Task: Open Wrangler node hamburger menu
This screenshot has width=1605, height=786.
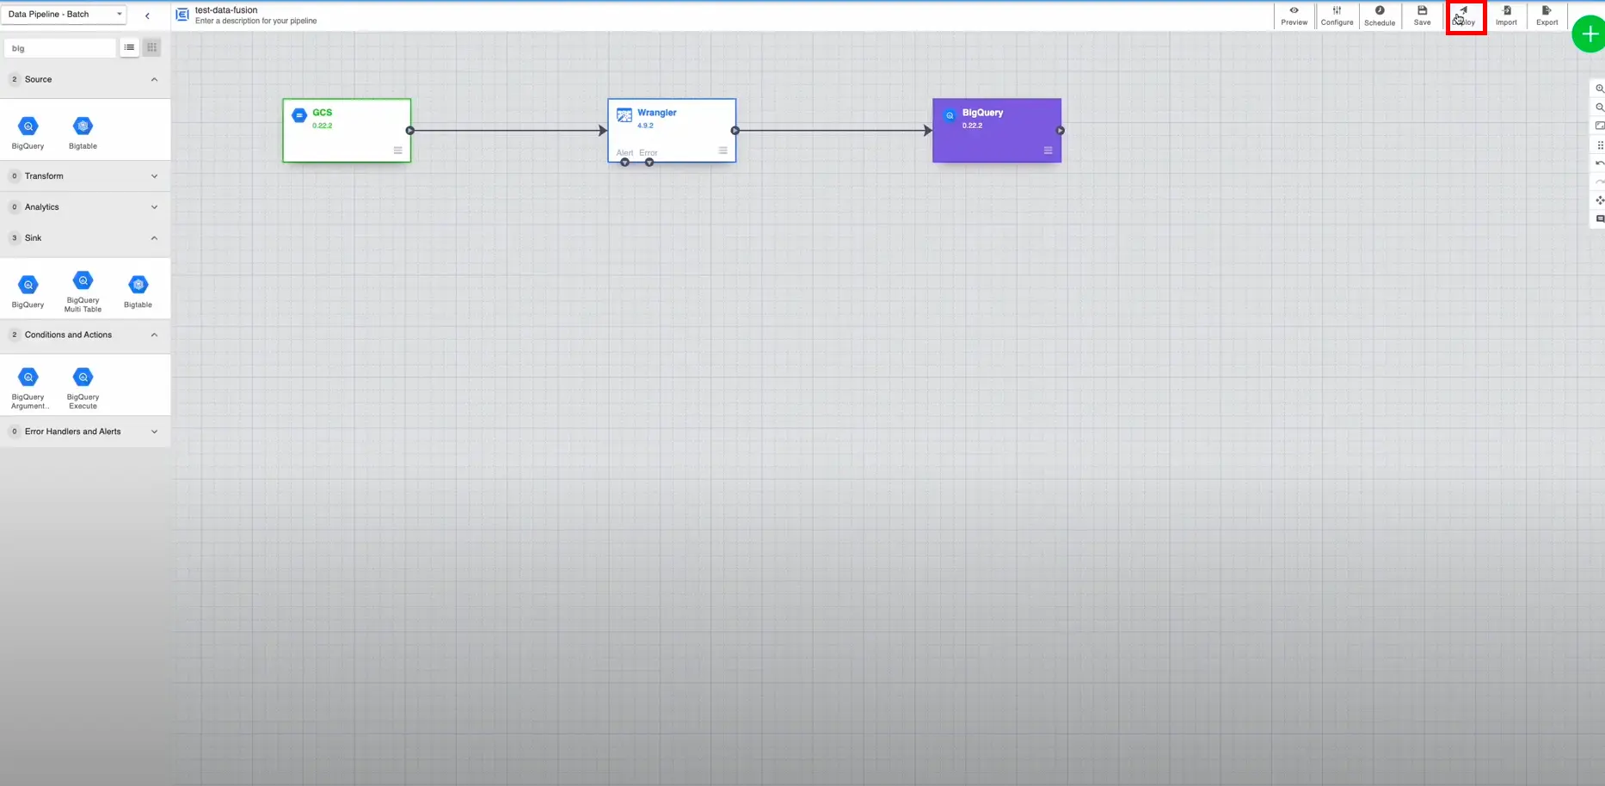Action: click(723, 150)
